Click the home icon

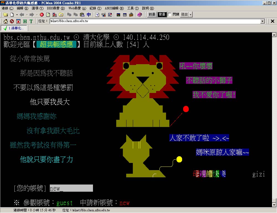point(5,21)
